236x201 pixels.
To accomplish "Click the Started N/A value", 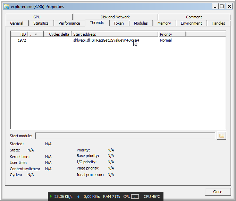I will click(x=48, y=144).
